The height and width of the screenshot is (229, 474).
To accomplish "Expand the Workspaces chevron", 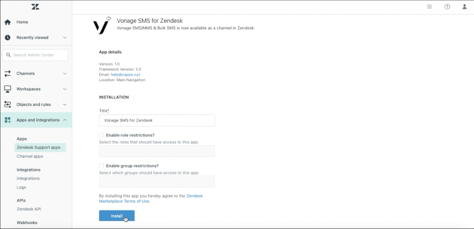I will 65,89.
